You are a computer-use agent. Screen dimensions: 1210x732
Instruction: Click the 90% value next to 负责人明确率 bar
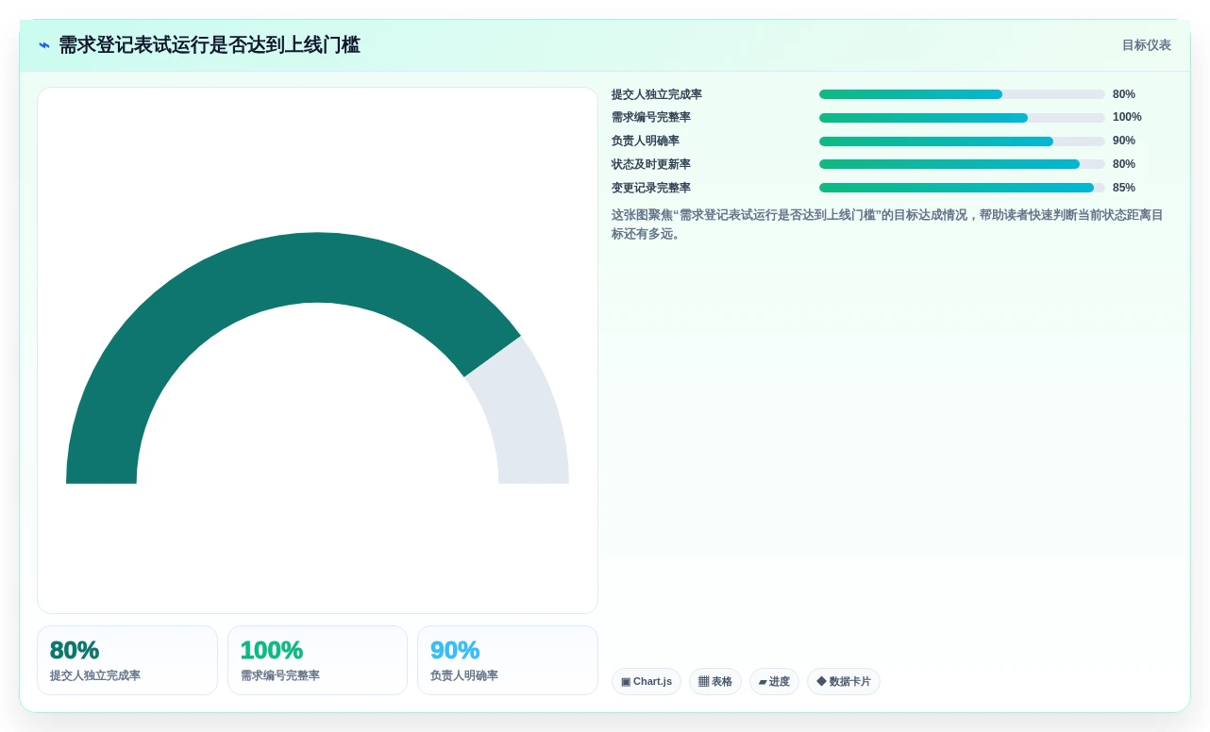[1124, 141]
